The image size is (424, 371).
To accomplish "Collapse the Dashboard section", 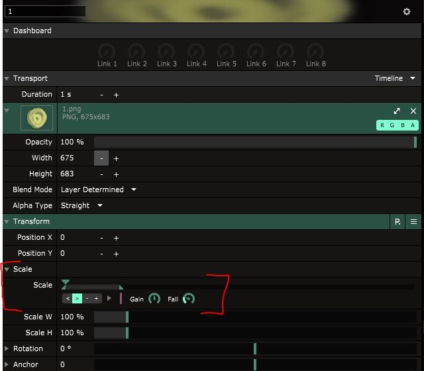I will click(x=7, y=30).
